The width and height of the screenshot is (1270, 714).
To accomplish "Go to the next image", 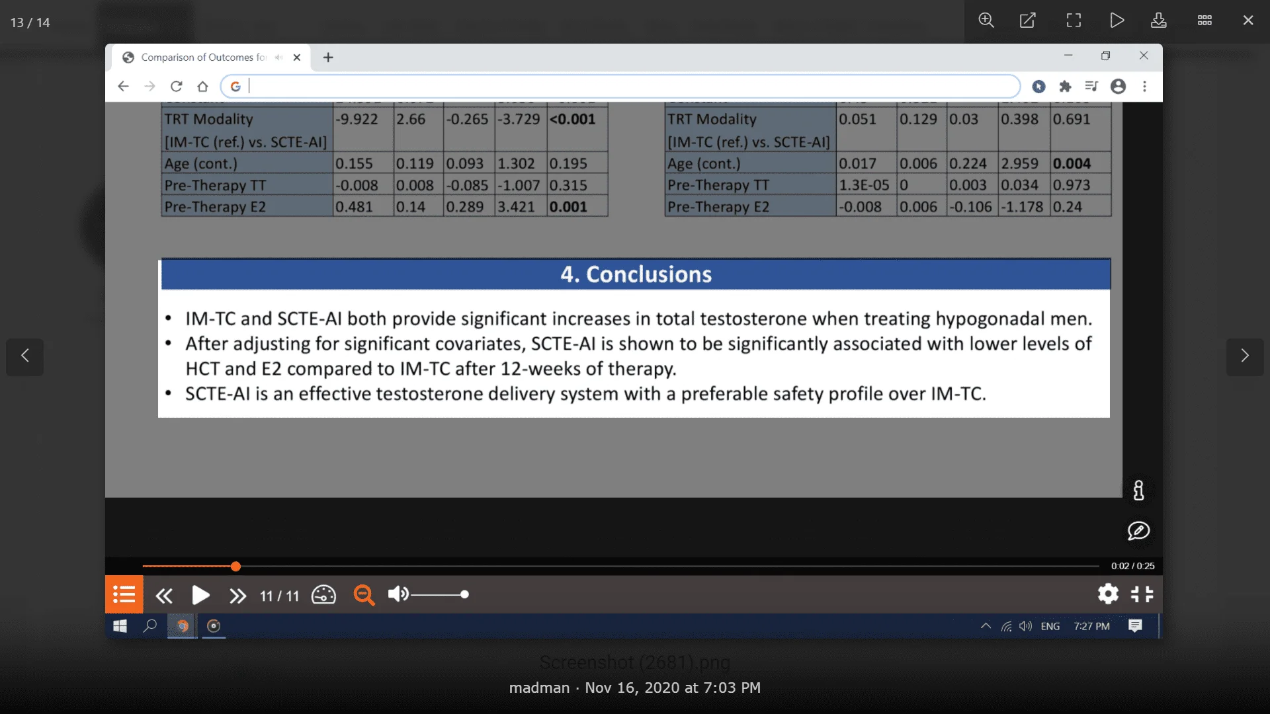I will coord(1245,356).
